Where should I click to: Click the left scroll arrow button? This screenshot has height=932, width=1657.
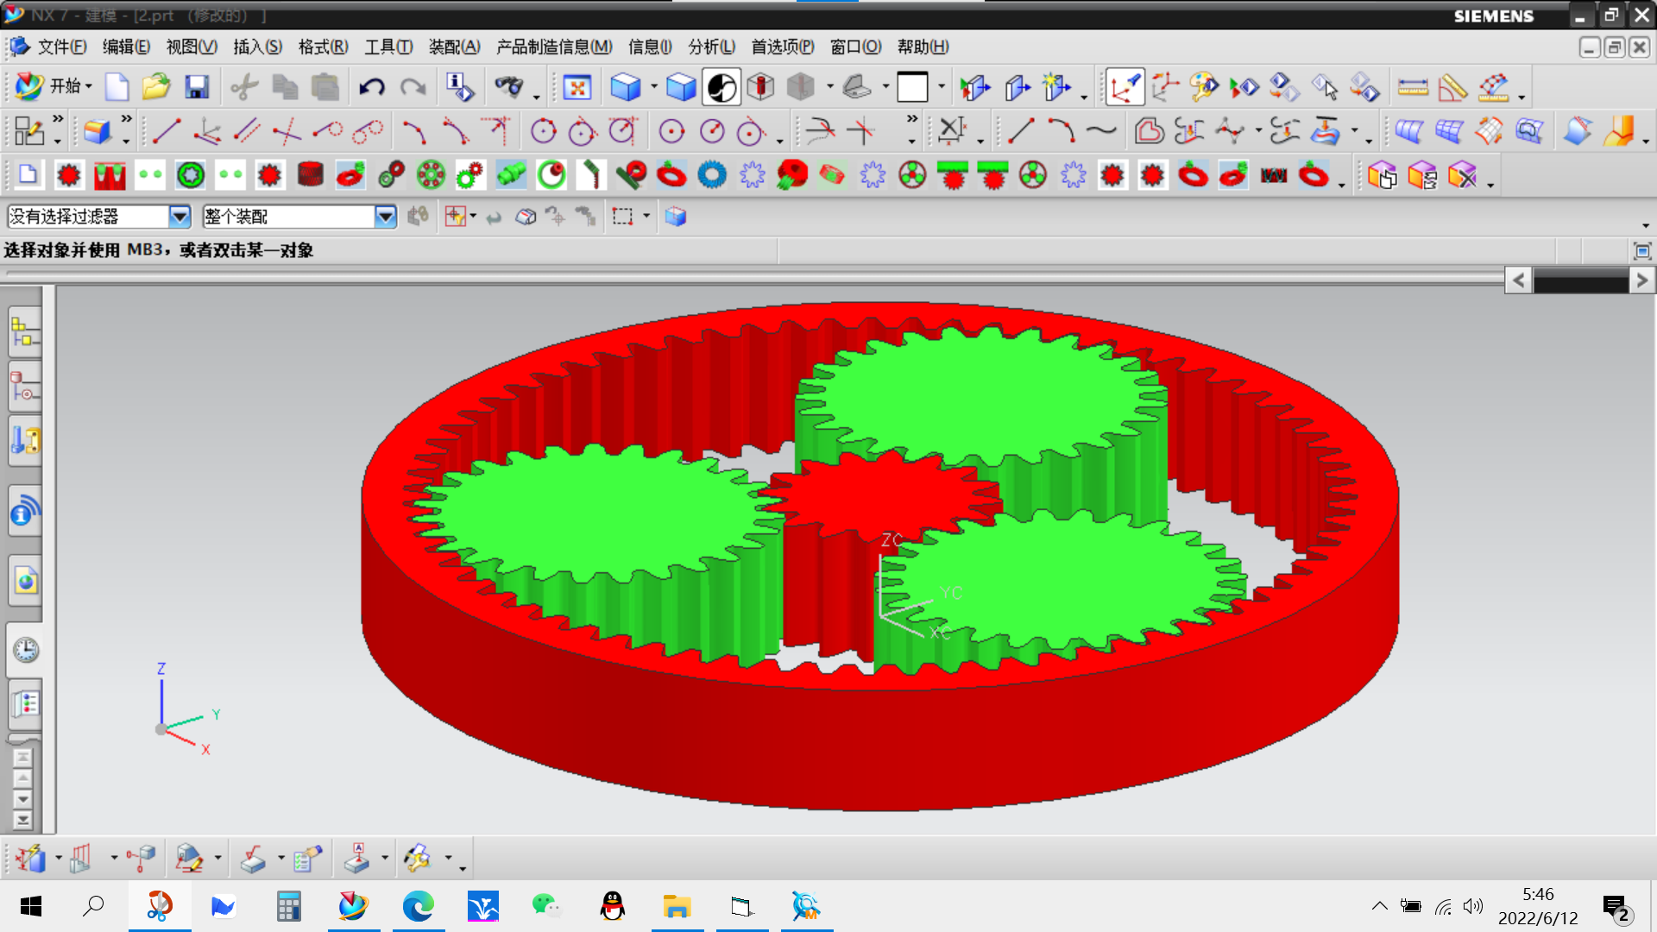click(1519, 280)
